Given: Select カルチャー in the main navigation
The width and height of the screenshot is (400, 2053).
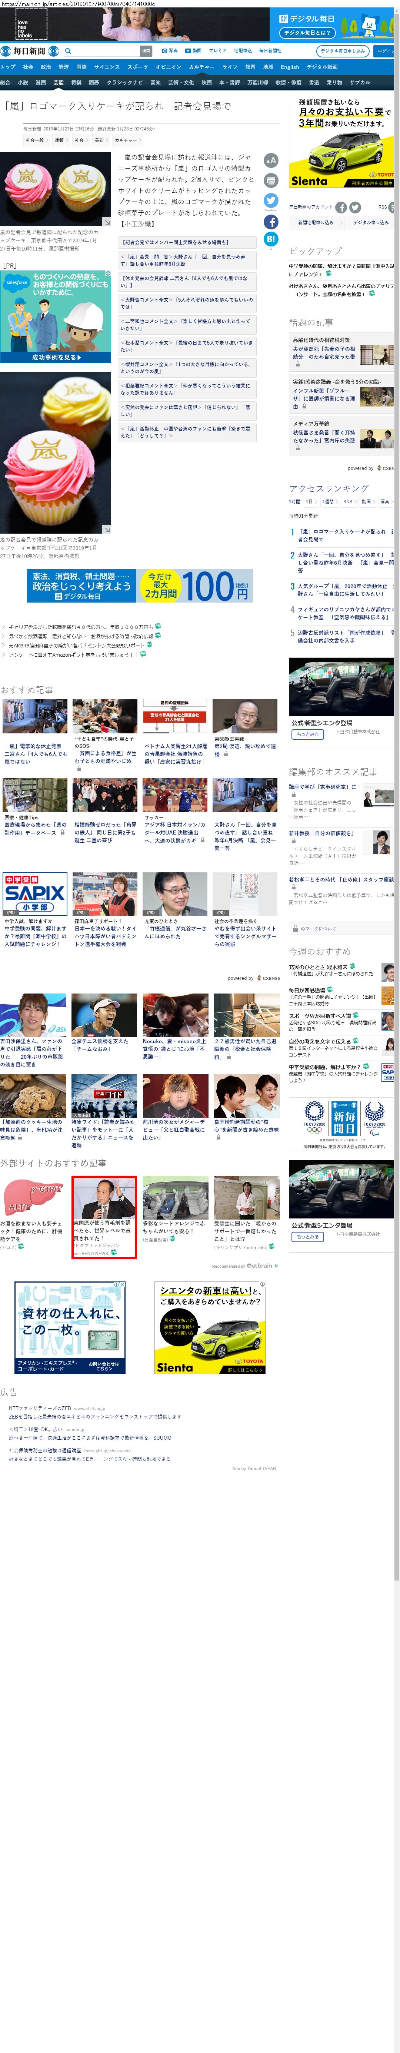Looking at the screenshot, I should [x=201, y=67].
